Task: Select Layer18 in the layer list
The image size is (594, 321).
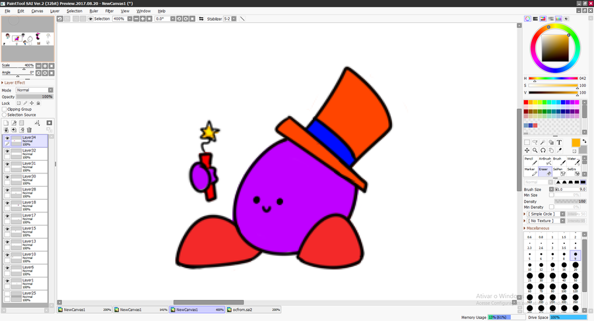Action: (x=25, y=206)
